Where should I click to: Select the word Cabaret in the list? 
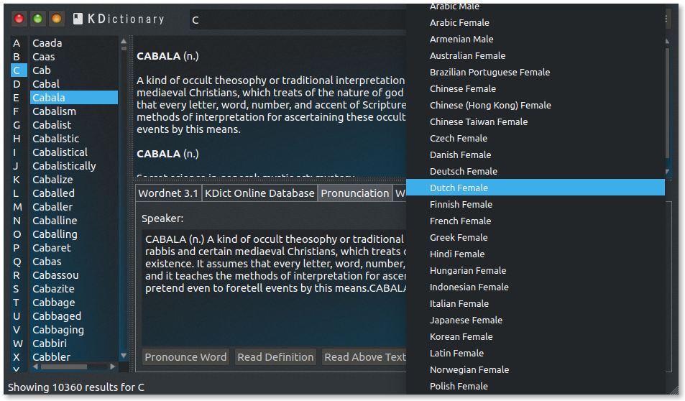pos(52,248)
